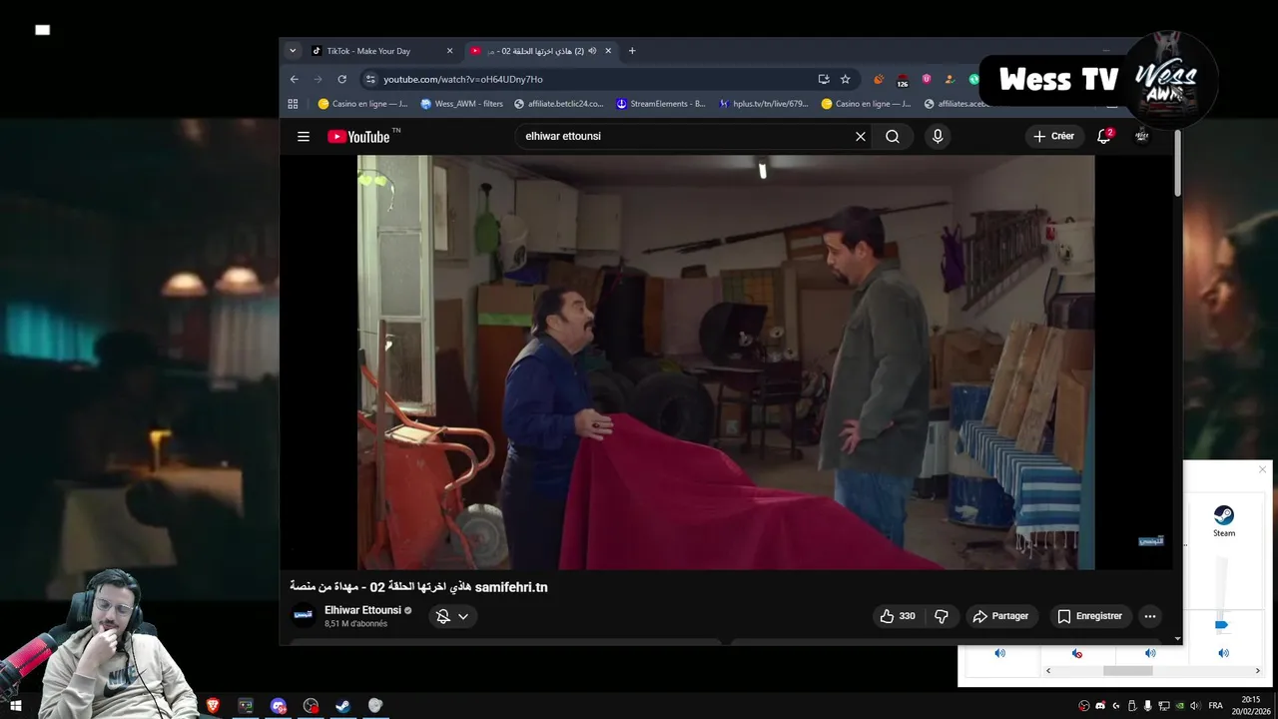The image size is (1278, 719).
Task: Open NVIDIA tray icon
Action: 1180,705
